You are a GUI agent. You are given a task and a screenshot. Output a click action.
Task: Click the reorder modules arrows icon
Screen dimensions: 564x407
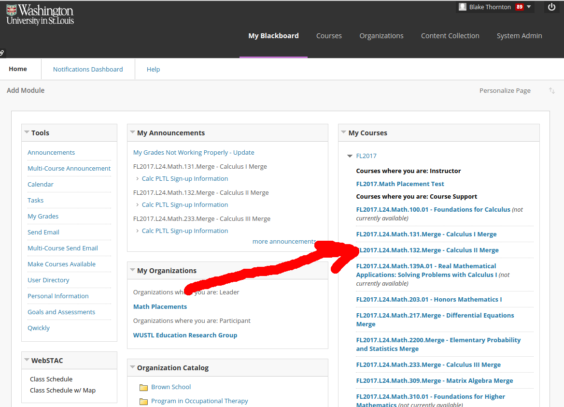click(551, 91)
